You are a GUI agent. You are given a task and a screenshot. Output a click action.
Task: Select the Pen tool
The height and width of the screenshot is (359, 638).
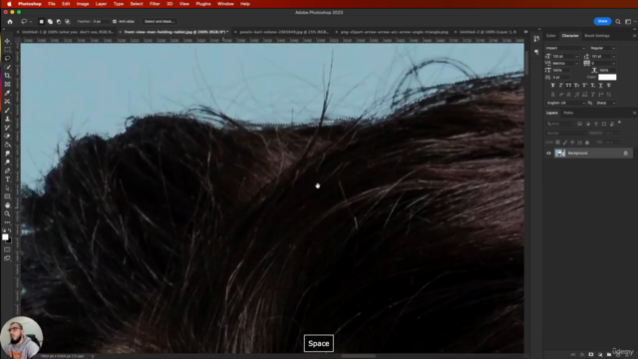point(7,171)
